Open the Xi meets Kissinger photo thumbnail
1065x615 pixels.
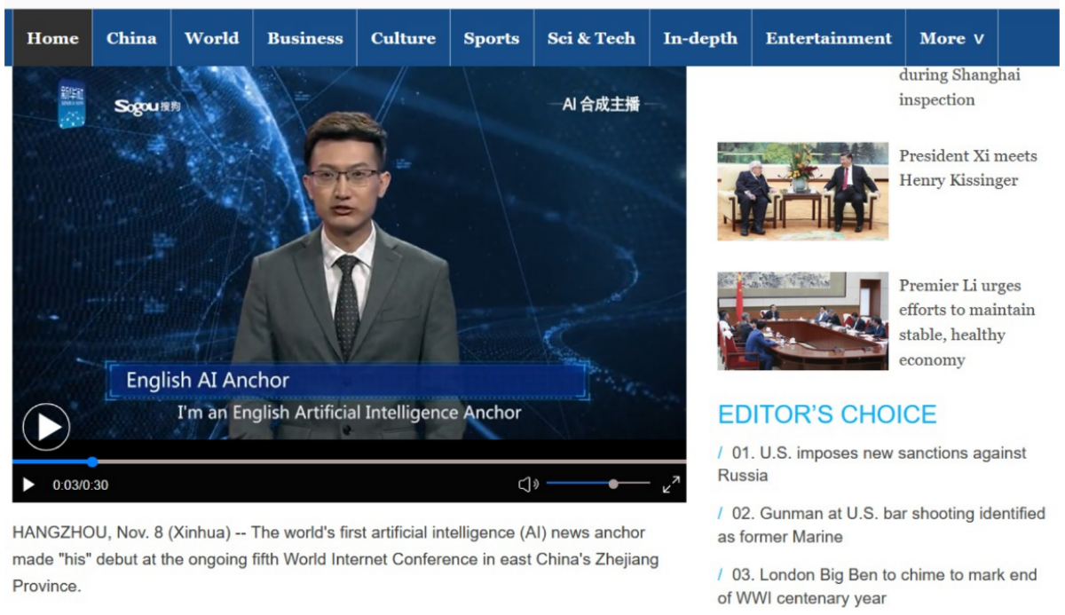[x=803, y=191]
